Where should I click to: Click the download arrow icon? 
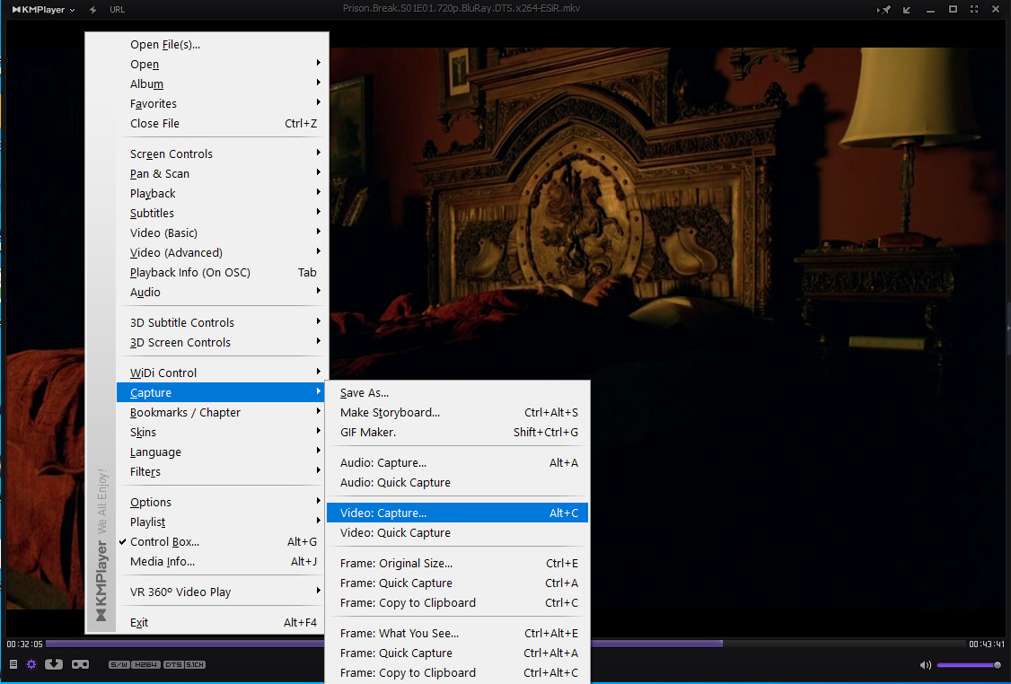(x=54, y=664)
